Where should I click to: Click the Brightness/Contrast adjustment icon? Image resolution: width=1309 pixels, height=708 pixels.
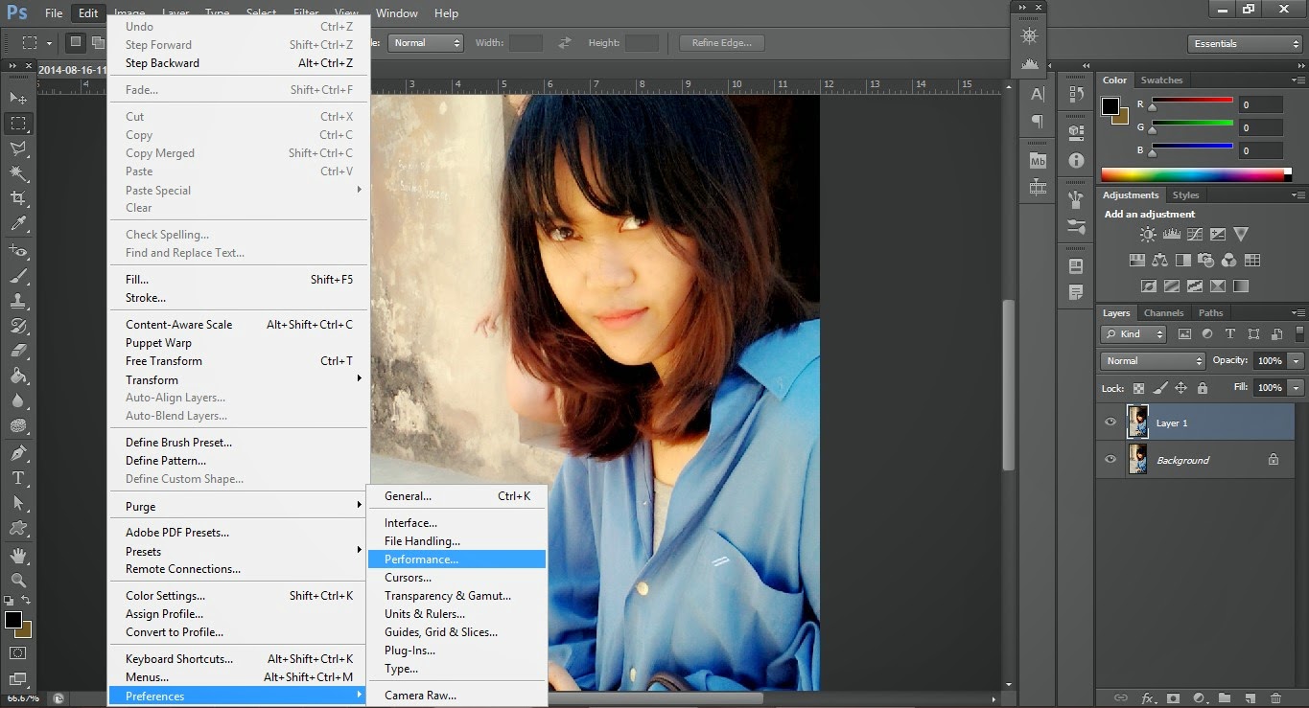(1148, 235)
